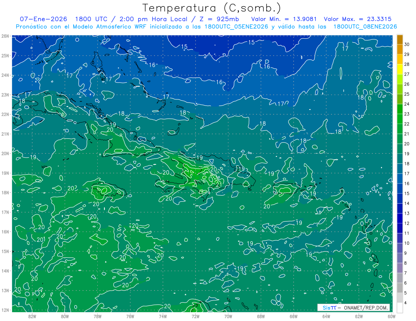Click the '66W' longitude axis label
The image size is (416, 321).
293,316
